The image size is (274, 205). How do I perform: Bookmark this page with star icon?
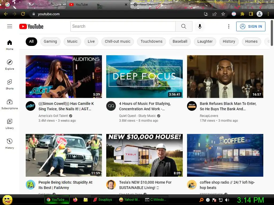tap(223, 14)
